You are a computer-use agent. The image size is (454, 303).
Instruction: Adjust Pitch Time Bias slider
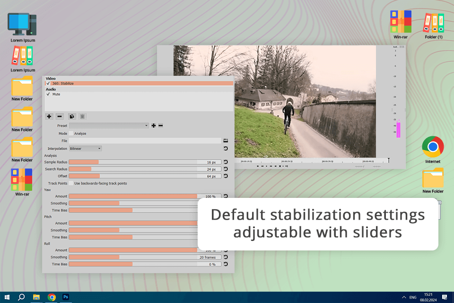pyautogui.click(x=133, y=237)
